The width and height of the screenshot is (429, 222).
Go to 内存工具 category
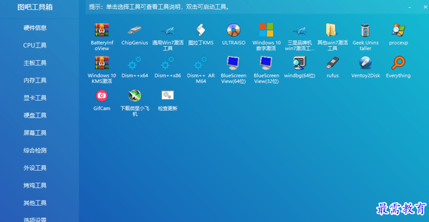(35, 80)
